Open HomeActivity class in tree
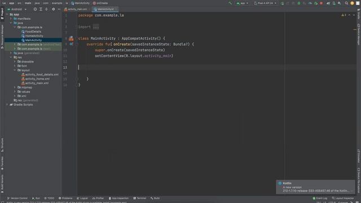 coord(32,36)
